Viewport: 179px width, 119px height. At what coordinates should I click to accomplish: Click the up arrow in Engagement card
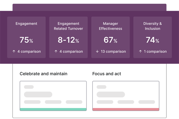pyautogui.click(x=14, y=51)
